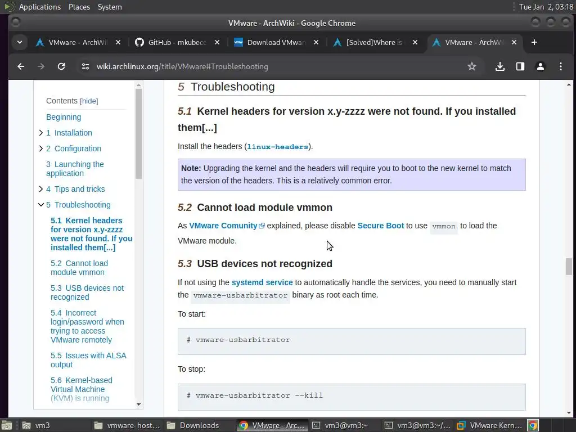This screenshot has width=576, height=432.
Task: Switch to vmware-host taskbar window
Action: pyautogui.click(x=127, y=425)
